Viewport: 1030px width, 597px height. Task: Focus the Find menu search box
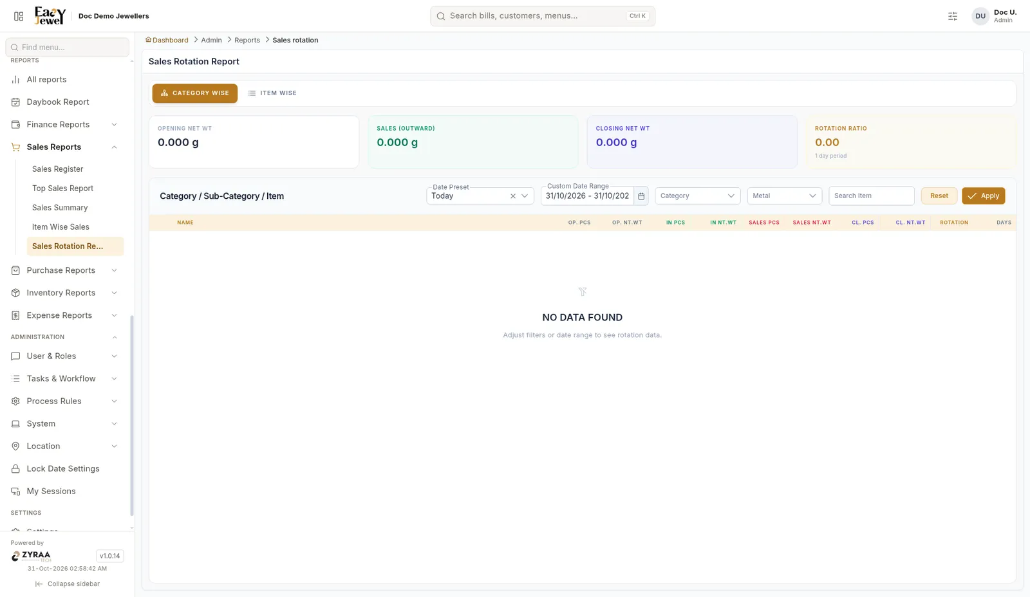tap(68, 47)
